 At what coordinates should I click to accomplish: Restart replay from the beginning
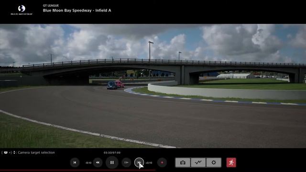75,162
